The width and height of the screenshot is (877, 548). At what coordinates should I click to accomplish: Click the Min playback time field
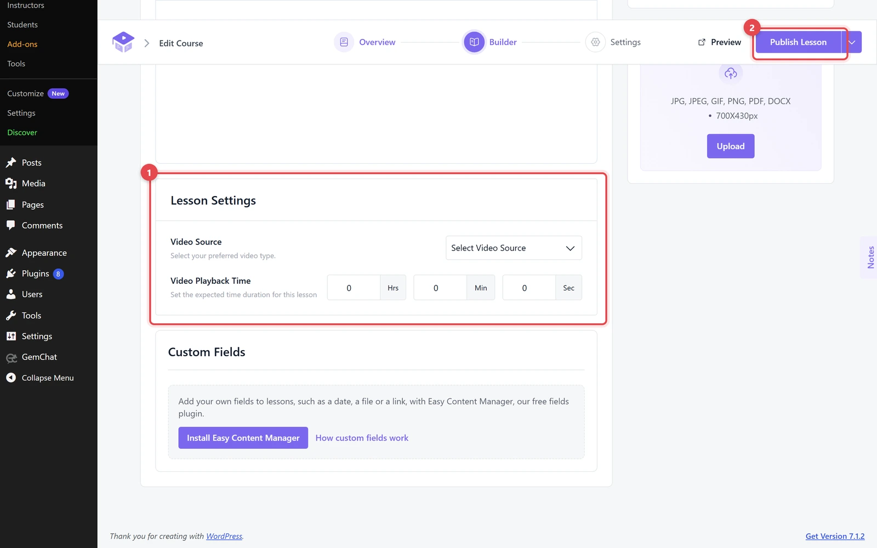(440, 288)
